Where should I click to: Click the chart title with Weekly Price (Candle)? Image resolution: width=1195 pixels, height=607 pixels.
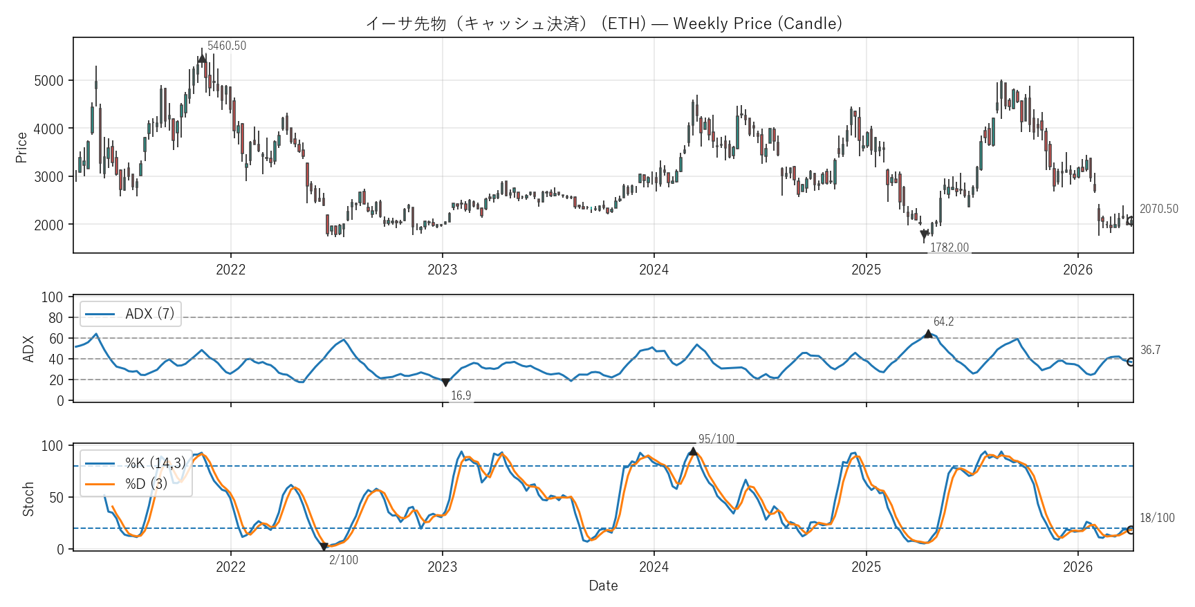pos(603,24)
